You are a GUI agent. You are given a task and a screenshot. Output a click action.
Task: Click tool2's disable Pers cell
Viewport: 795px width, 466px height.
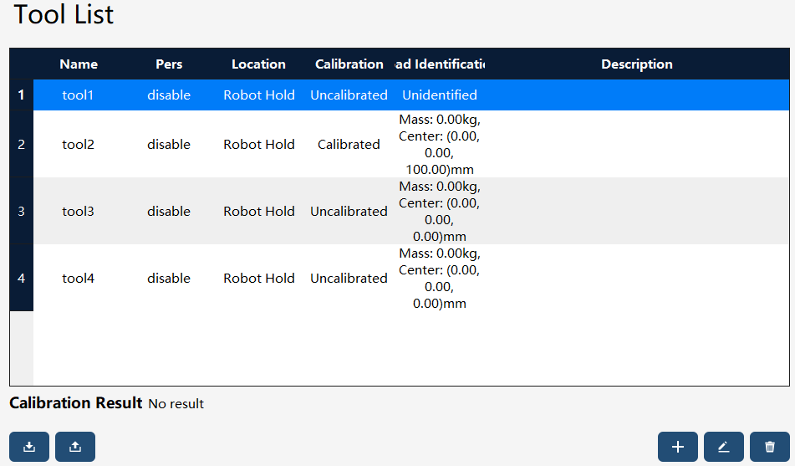click(x=169, y=144)
